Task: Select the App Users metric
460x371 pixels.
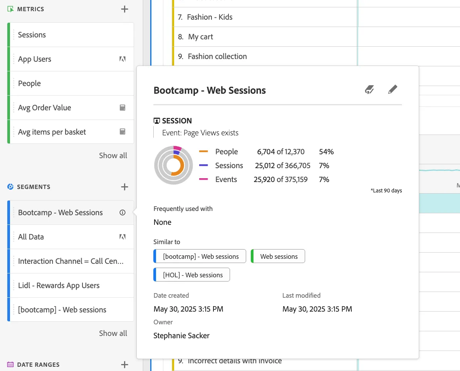Action: [x=71, y=59]
